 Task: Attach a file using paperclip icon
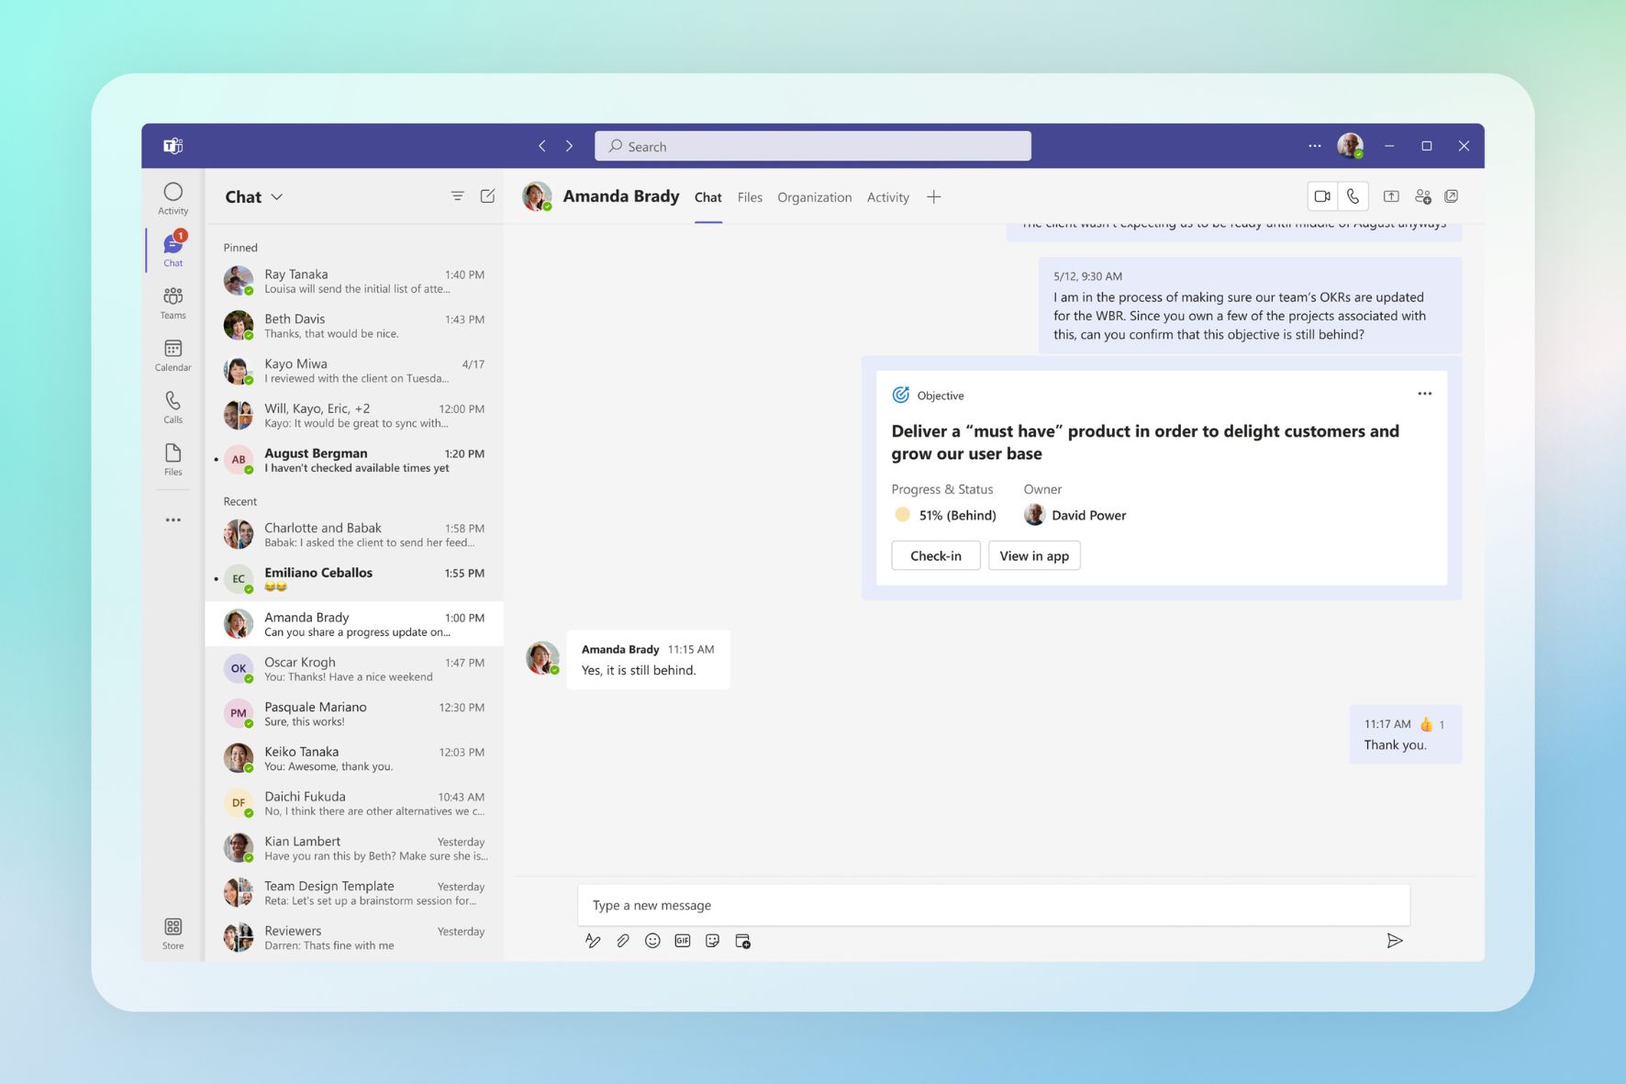[x=622, y=941]
